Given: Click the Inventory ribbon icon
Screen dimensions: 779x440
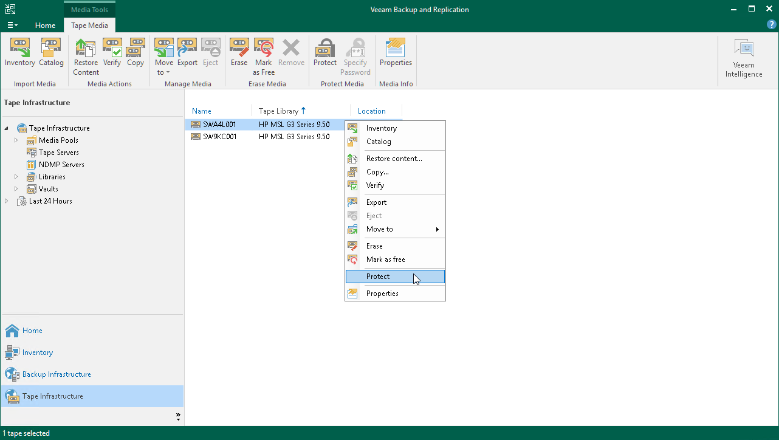Looking at the screenshot, I should (20, 52).
